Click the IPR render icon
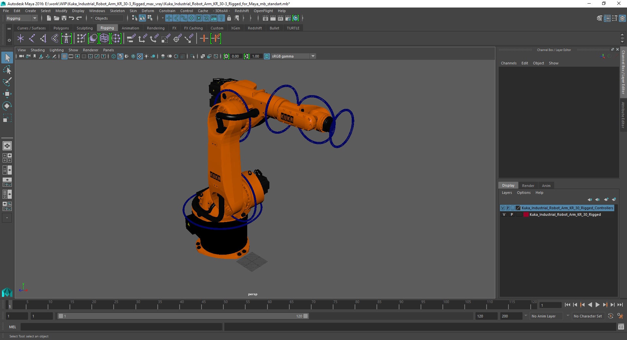Viewport: 627px width, 340px height. tap(281, 18)
